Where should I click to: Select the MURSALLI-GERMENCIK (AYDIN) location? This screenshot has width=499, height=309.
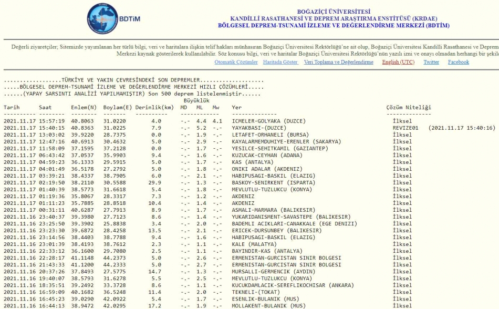[273, 272]
